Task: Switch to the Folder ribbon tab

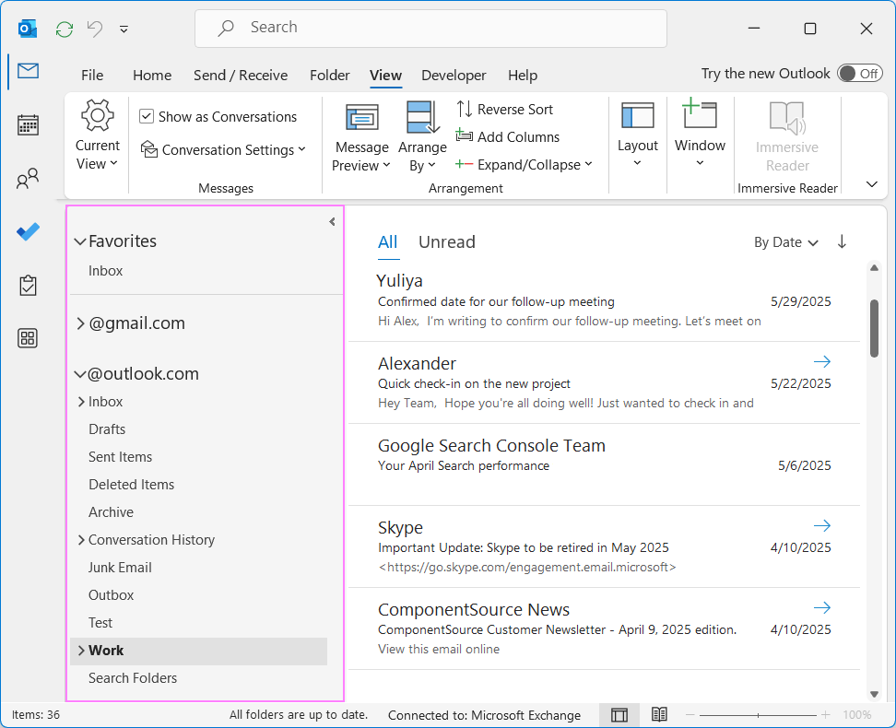Action: [330, 76]
